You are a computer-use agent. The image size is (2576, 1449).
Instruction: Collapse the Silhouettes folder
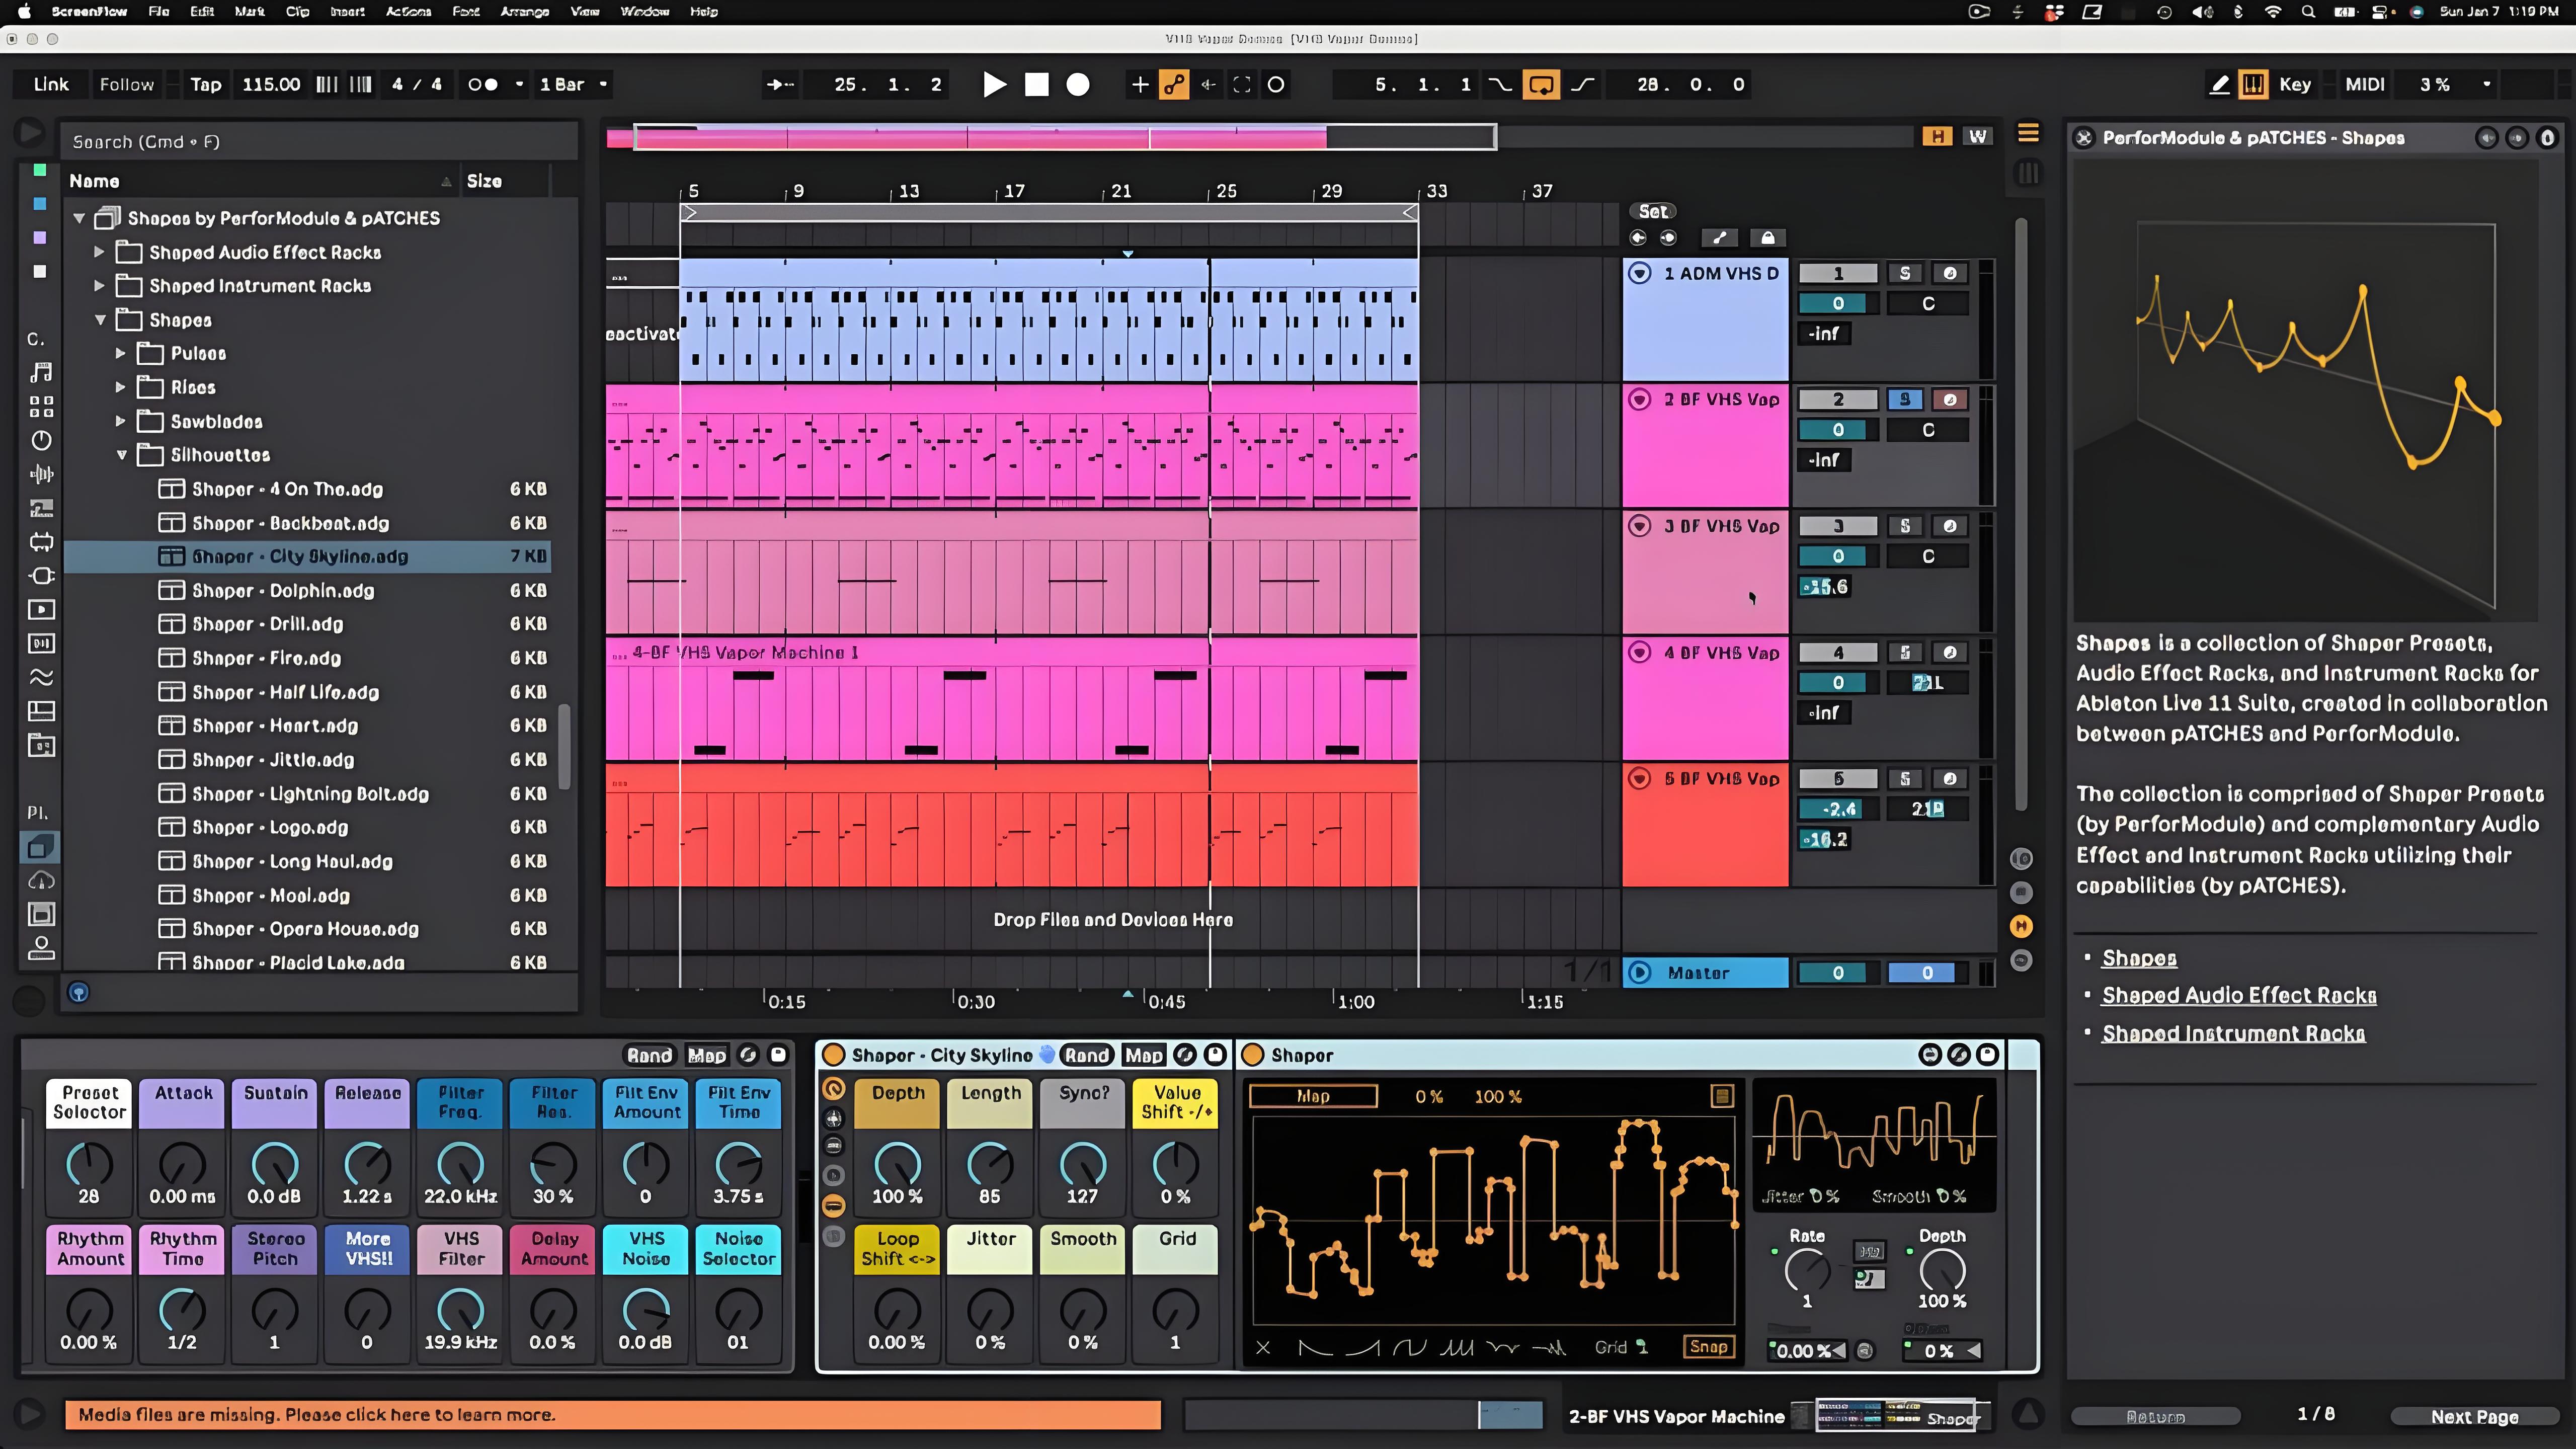121,455
